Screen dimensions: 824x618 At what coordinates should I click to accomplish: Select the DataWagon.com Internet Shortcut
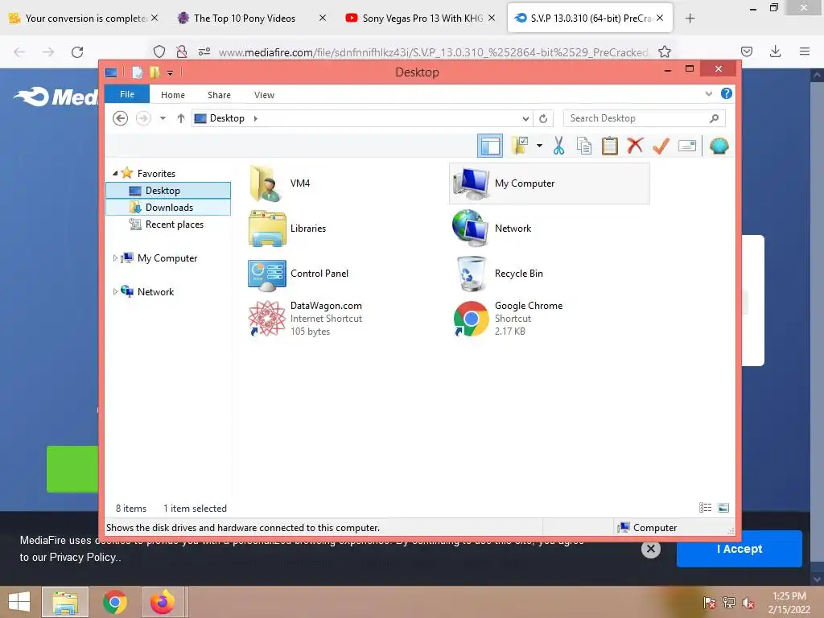[x=305, y=319]
